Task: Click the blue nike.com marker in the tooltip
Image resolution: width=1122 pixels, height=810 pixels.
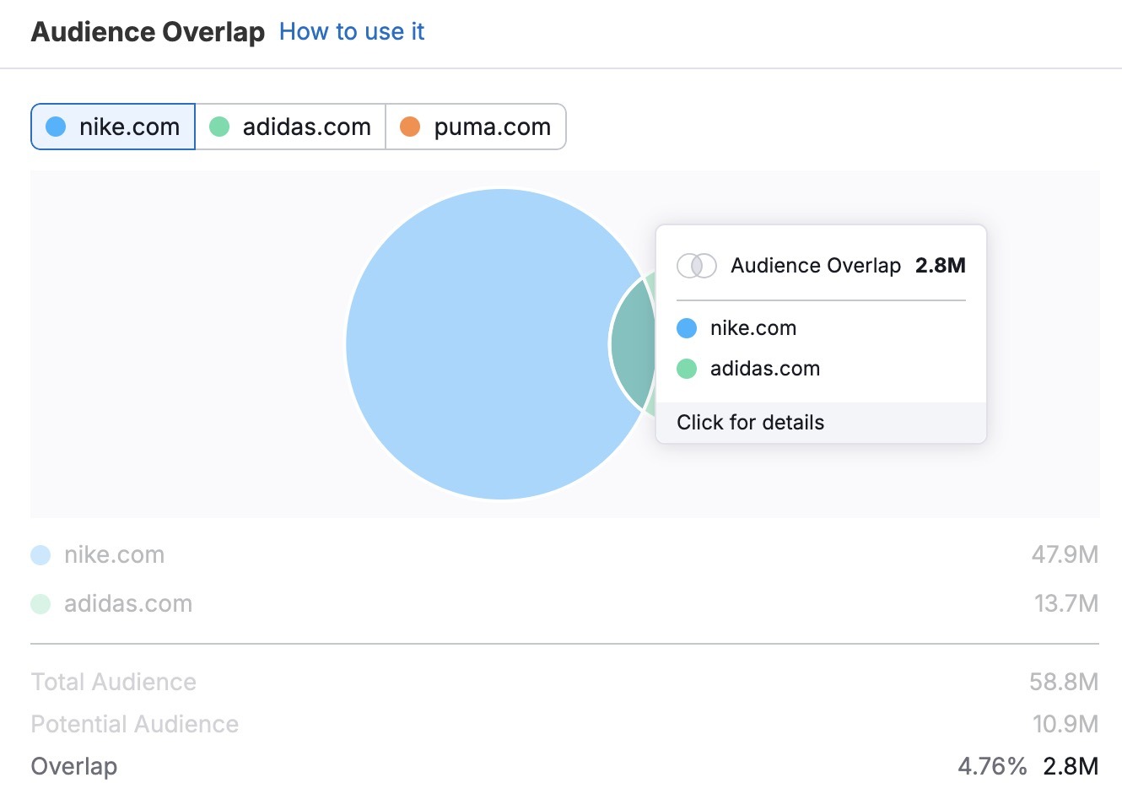Action: [x=686, y=328]
